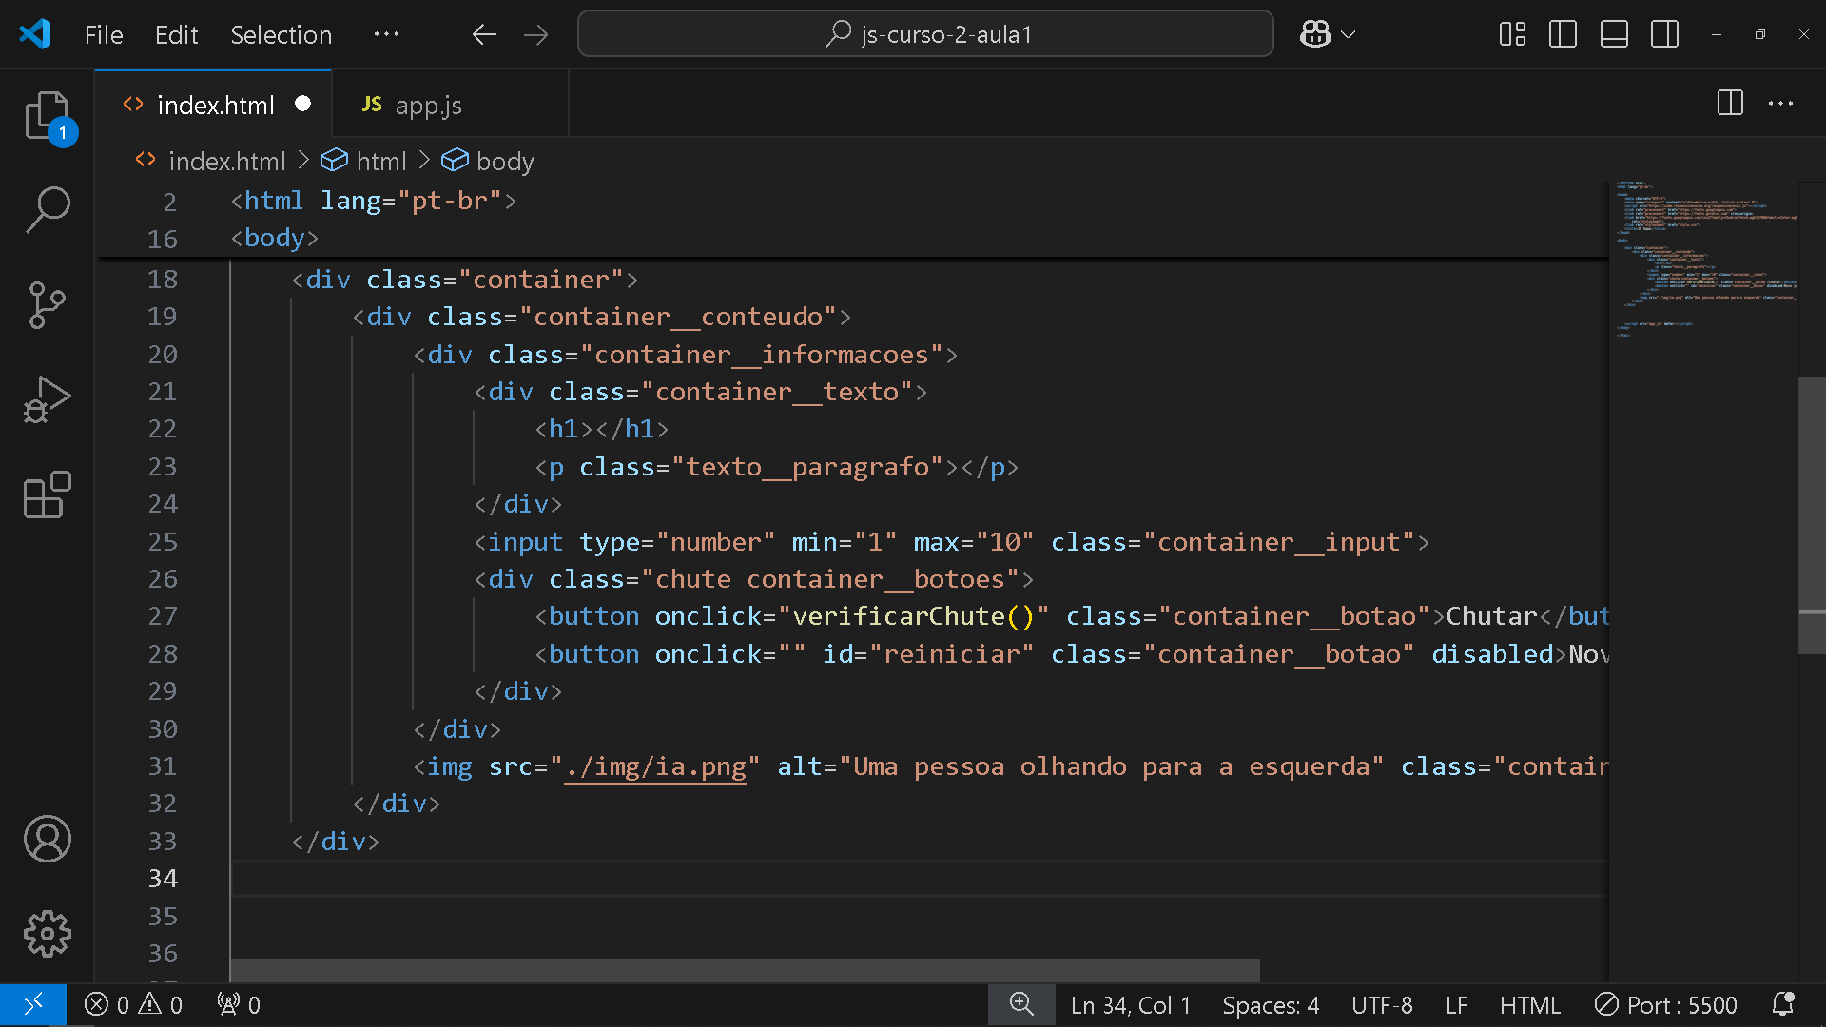This screenshot has height=1027, width=1826.
Task: Open the Search view
Action: pos(47,210)
